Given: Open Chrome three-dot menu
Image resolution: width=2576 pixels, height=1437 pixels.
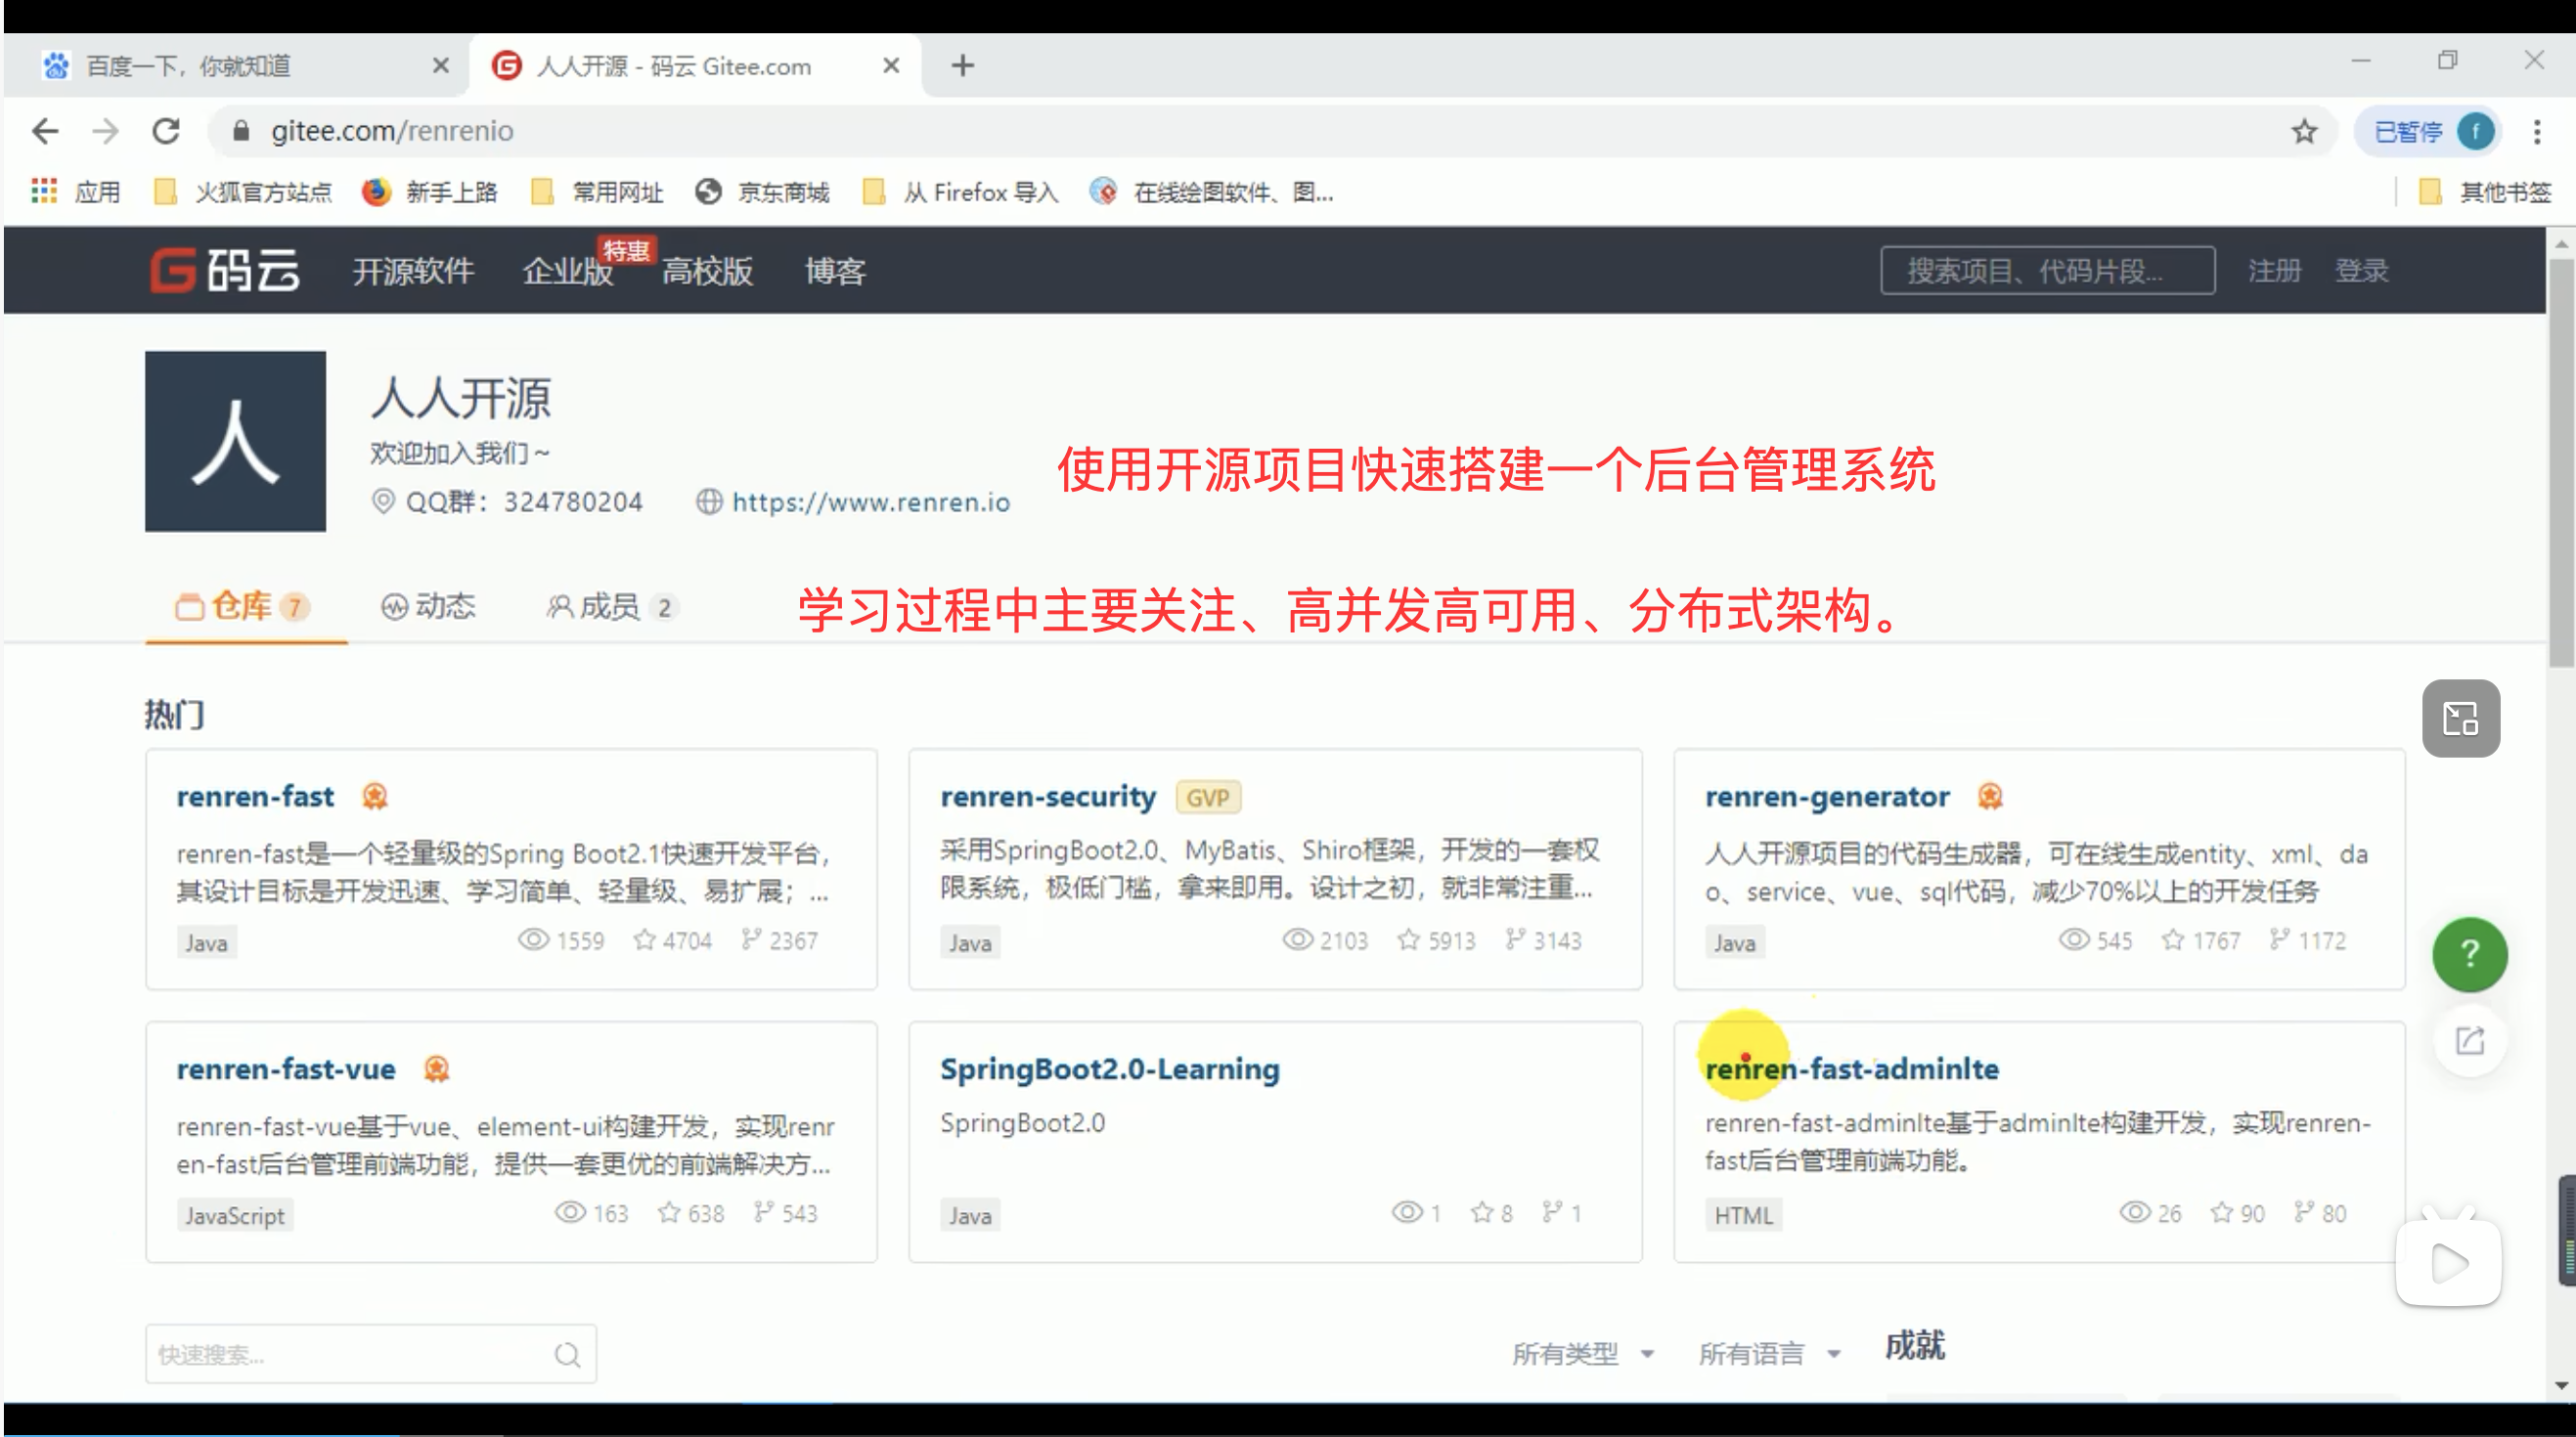Looking at the screenshot, I should 2537,131.
